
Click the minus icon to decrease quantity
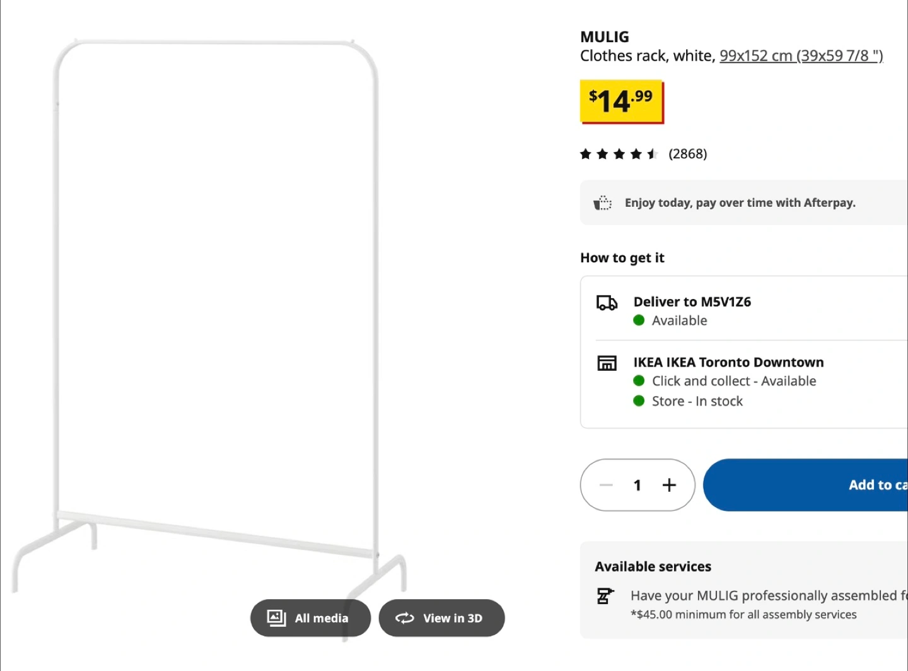(606, 485)
